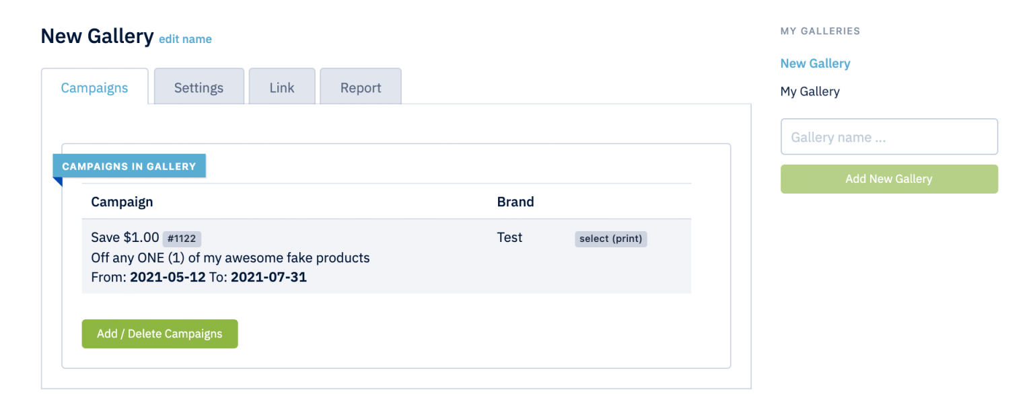Select My Gallery from the sidebar
Viewport: 1031px width, 414px height.
pyautogui.click(x=810, y=91)
